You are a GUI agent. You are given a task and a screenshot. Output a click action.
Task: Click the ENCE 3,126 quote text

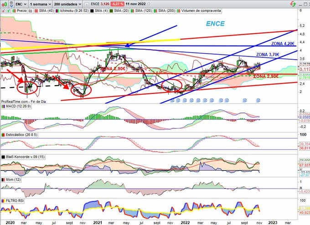tap(100, 4)
